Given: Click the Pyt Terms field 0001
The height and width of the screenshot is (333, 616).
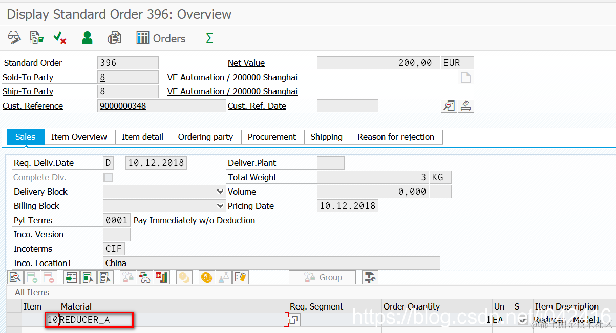Looking at the screenshot, I should [x=117, y=220].
